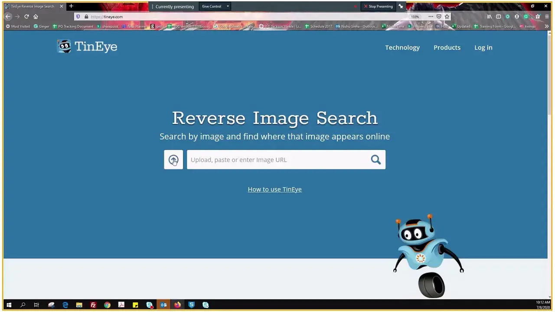Open the Schedule 2017 bookmark

coord(318,26)
